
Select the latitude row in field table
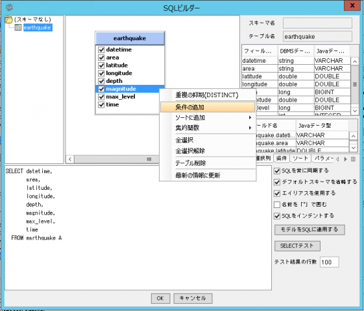pos(296,76)
